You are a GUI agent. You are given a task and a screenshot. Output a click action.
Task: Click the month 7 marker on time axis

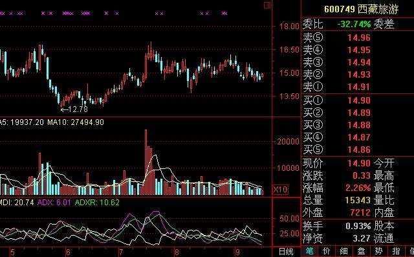click(x=121, y=252)
